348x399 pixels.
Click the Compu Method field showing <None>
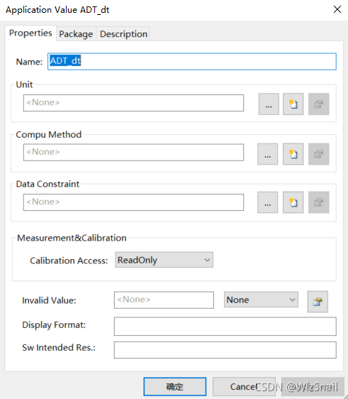(x=133, y=152)
